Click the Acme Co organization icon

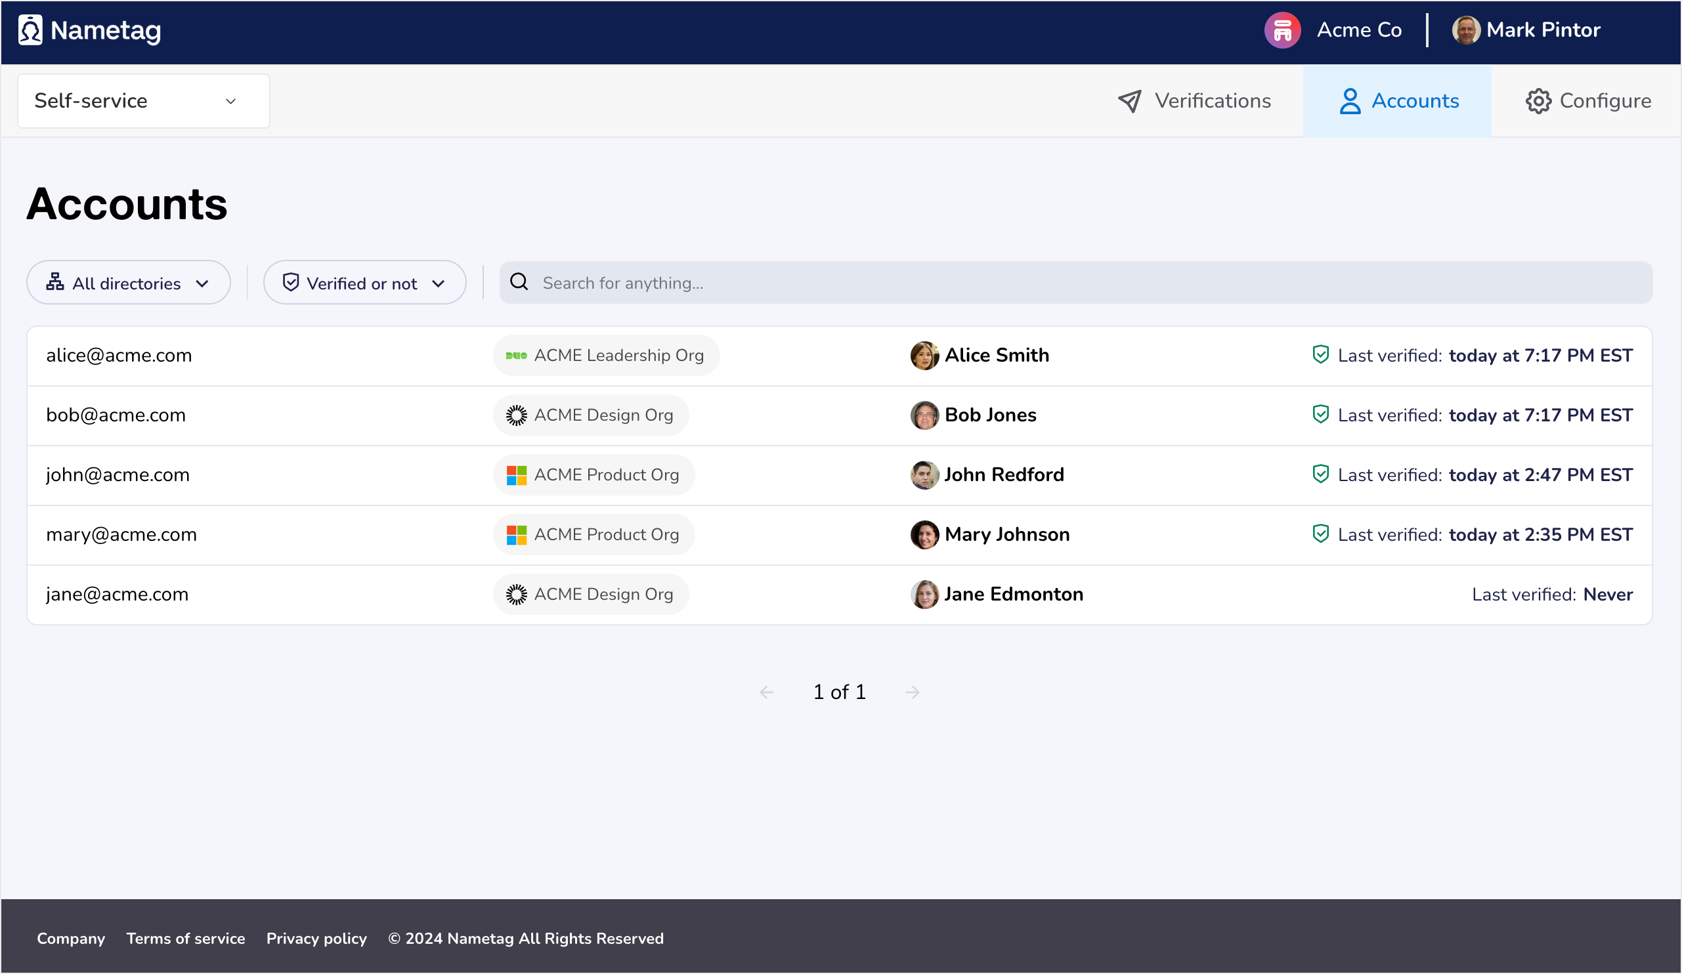(1282, 30)
